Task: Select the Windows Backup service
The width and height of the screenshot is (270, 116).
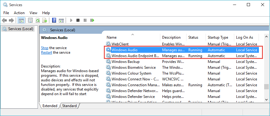Action: point(125,61)
